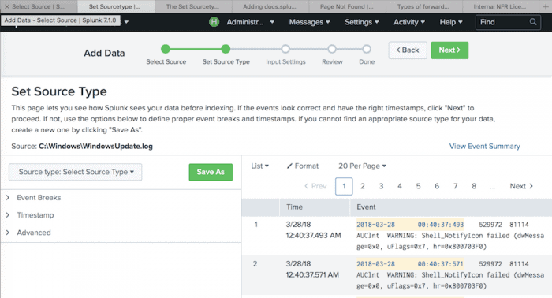The height and width of the screenshot is (298, 552).
Task: Click the Select Source wizard step dot
Action: pos(166,49)
